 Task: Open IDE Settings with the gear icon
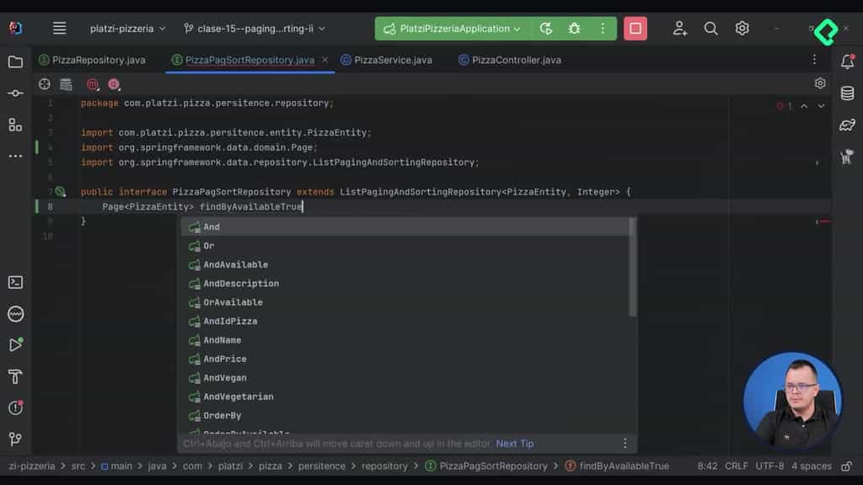[x=742, y=28]
